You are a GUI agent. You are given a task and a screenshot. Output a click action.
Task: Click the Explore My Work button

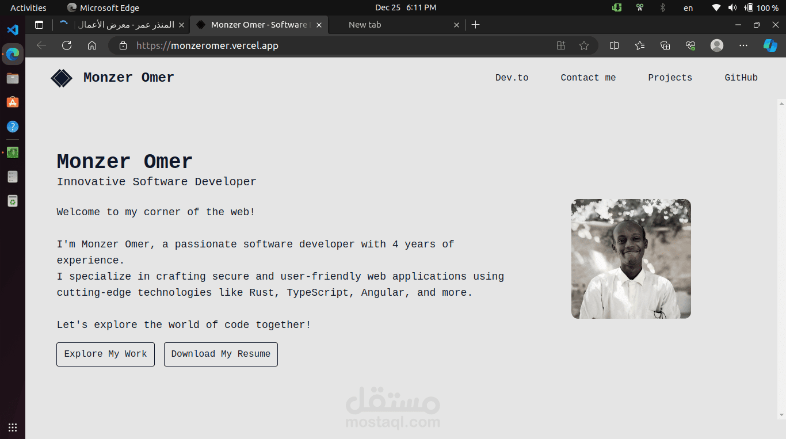[x=105, y=354]
